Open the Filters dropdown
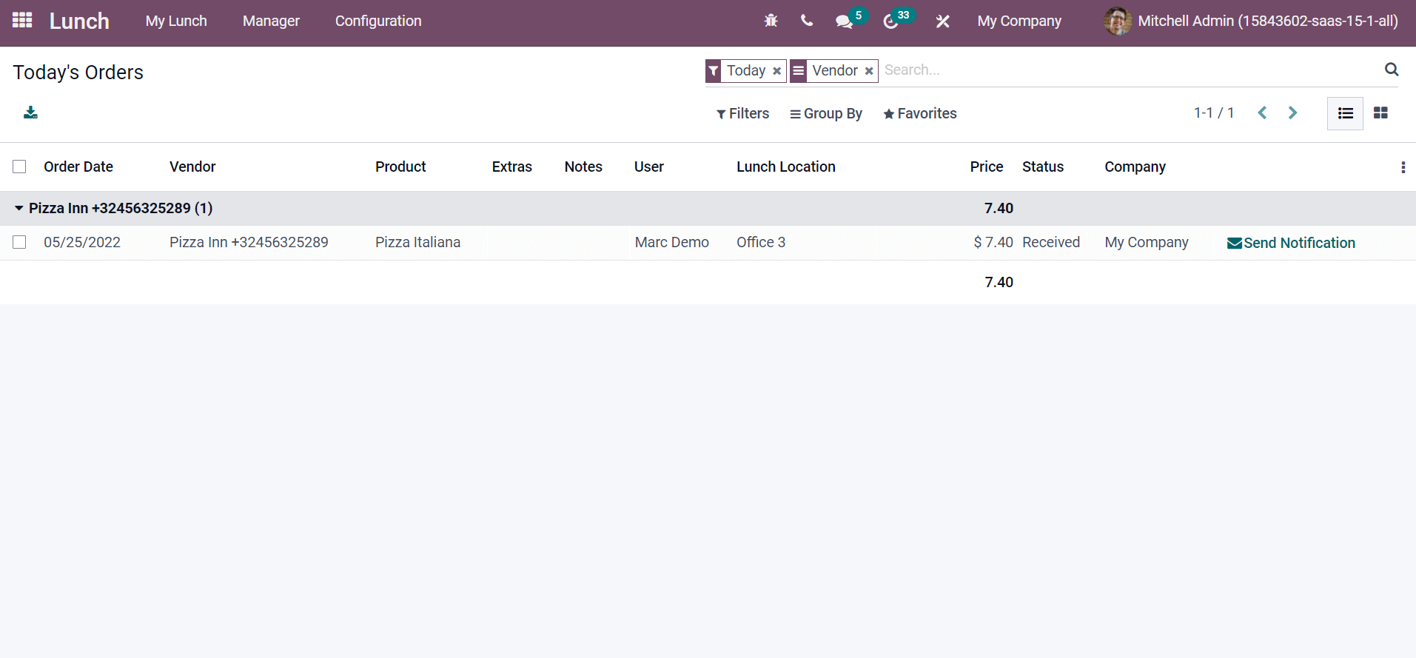1416x658 pixels. [x=742, y=113]
